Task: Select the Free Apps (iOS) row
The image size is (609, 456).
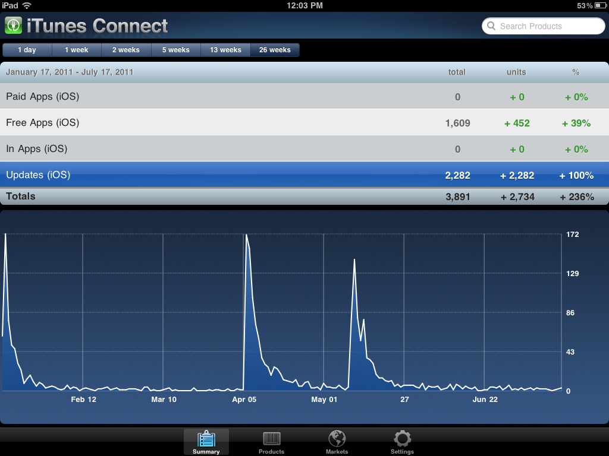Action: tap(304, 122)
